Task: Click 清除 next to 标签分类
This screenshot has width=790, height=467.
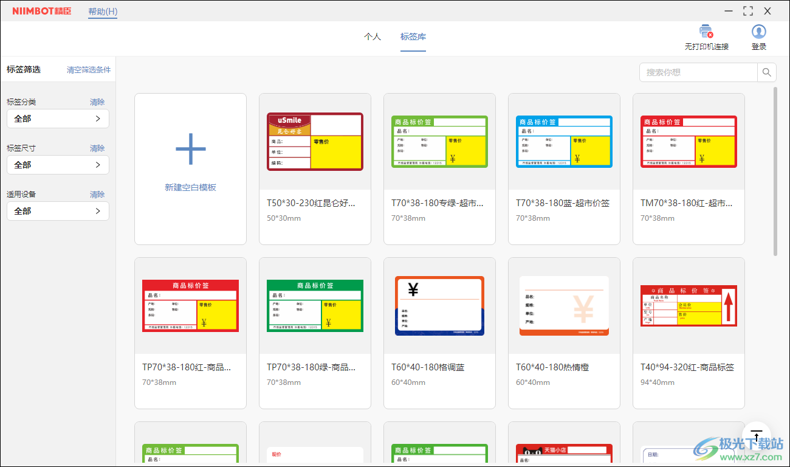Action: (x=97, y=102)
